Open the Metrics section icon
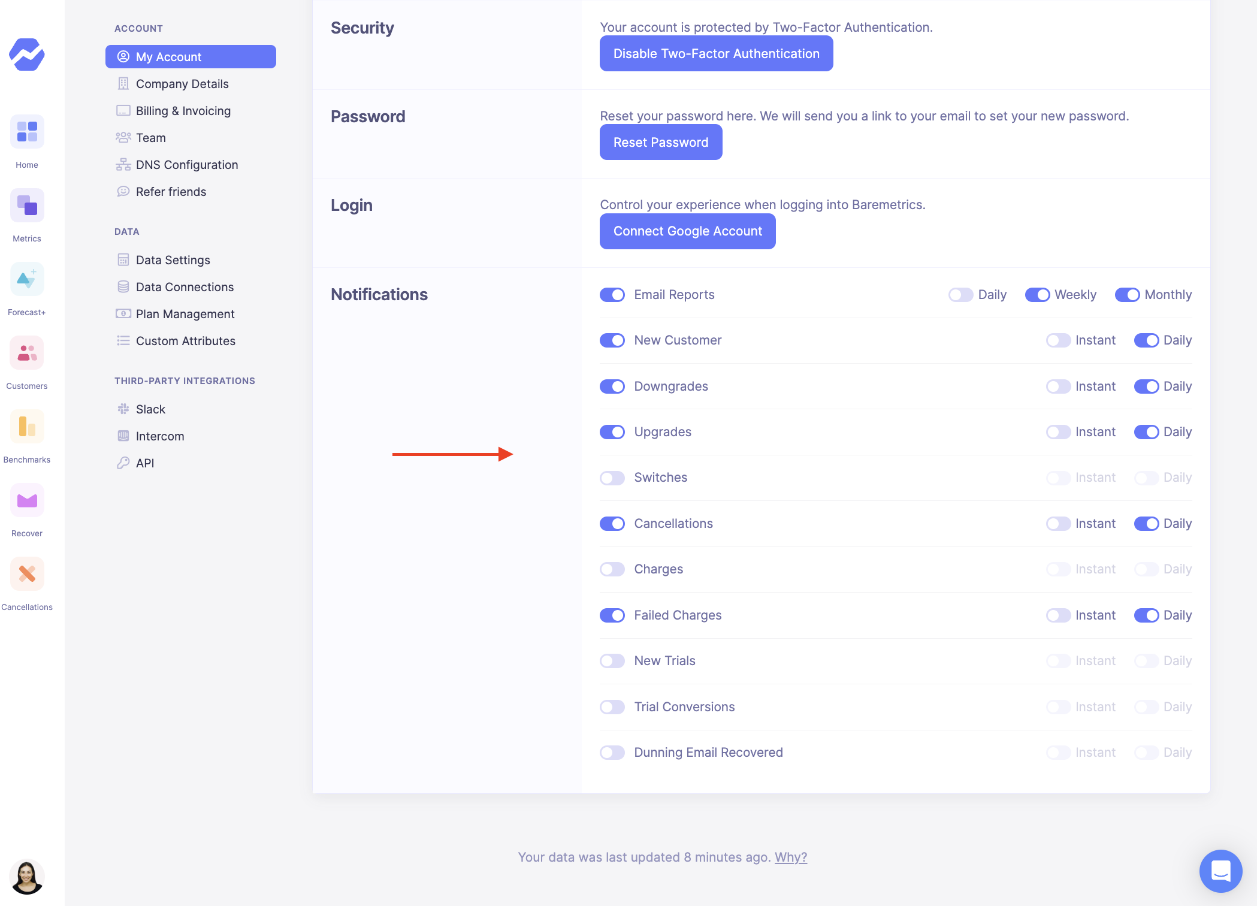The height and width of the screenshot is (906, 1257). tap(27, 206)
